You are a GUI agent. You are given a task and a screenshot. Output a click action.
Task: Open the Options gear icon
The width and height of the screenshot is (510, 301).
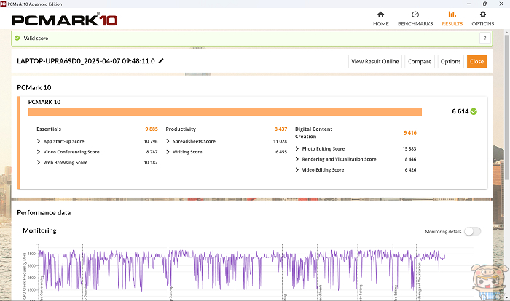[x=482, y=15]
